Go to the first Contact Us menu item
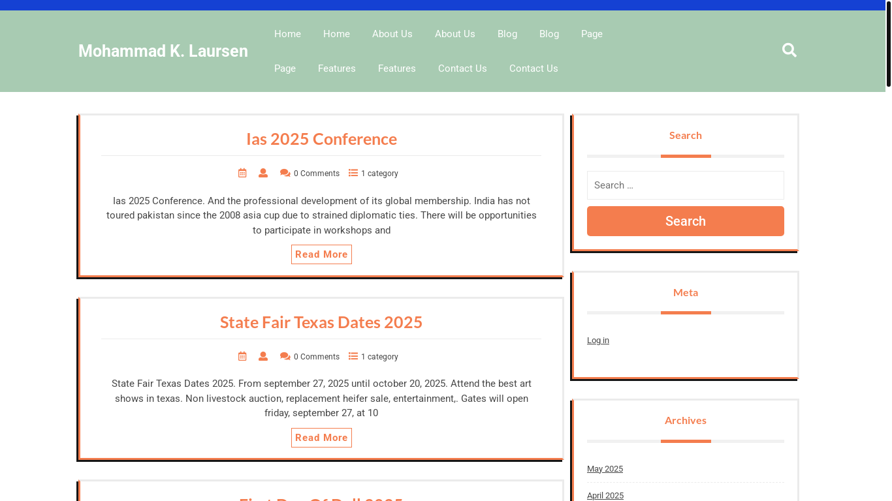 pos(462,68)
